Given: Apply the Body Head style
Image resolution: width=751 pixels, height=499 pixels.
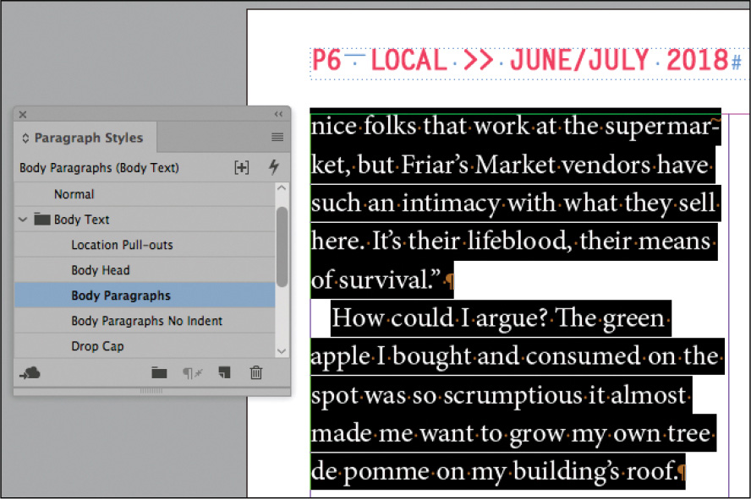Looking at the screenshot, I should pos(145,270).
